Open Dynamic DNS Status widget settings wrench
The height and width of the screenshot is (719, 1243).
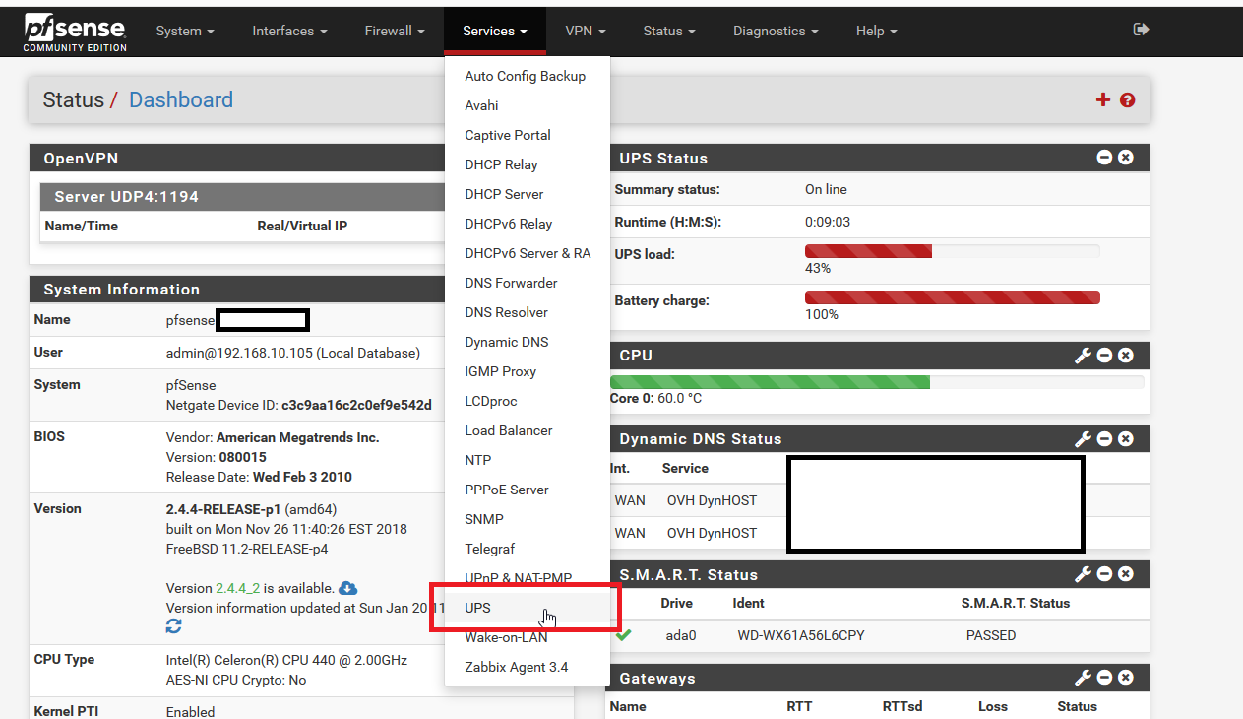[x=1083, y=439]
